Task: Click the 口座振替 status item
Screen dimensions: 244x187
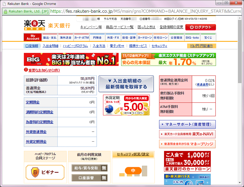Action: [x=89, y=178]
